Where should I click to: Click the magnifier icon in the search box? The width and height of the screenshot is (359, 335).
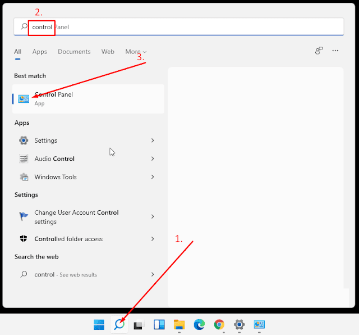tap(24, 26)
